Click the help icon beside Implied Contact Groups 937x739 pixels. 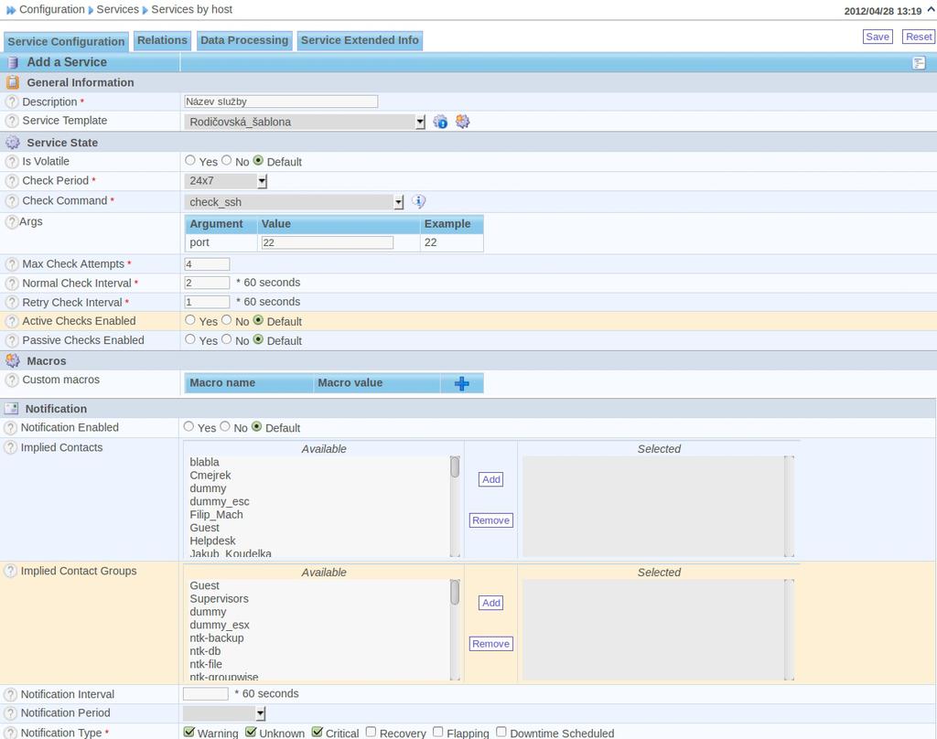[x=10, y=571]
